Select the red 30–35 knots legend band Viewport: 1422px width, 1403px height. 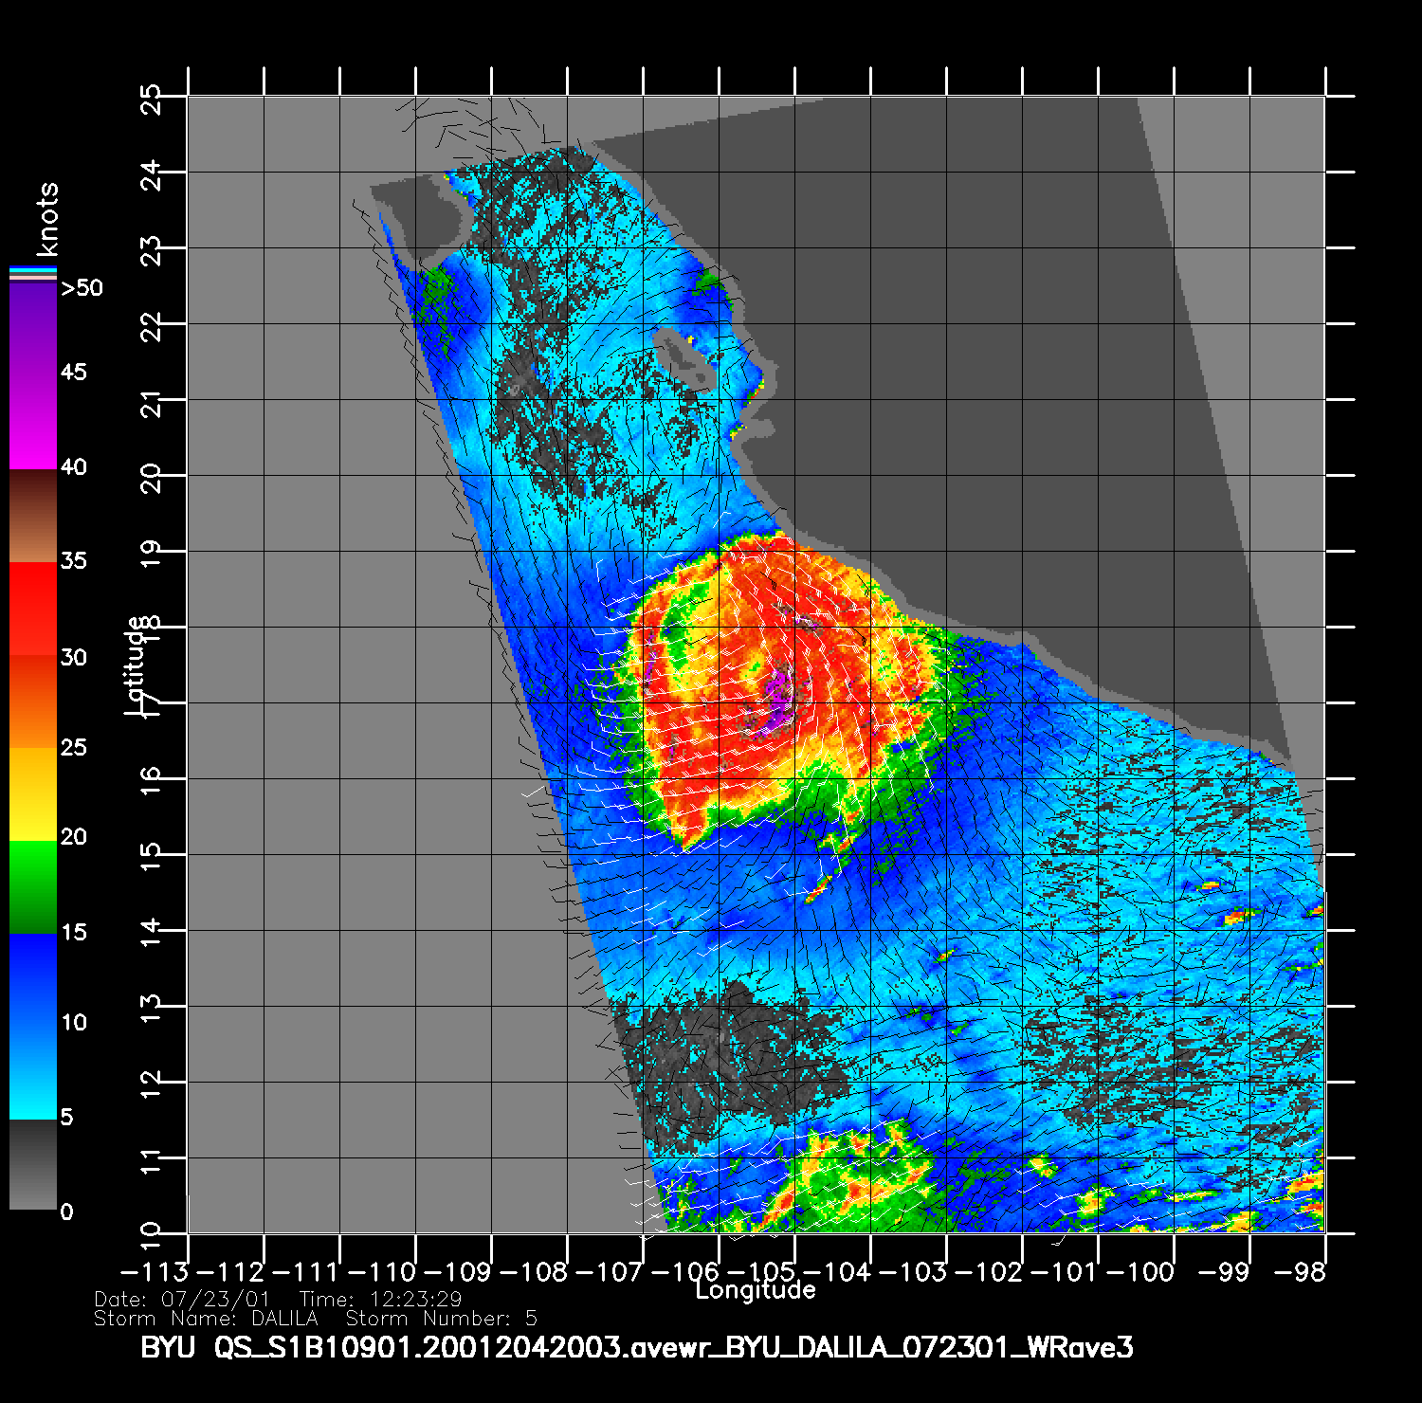click(x=33, y=609)
